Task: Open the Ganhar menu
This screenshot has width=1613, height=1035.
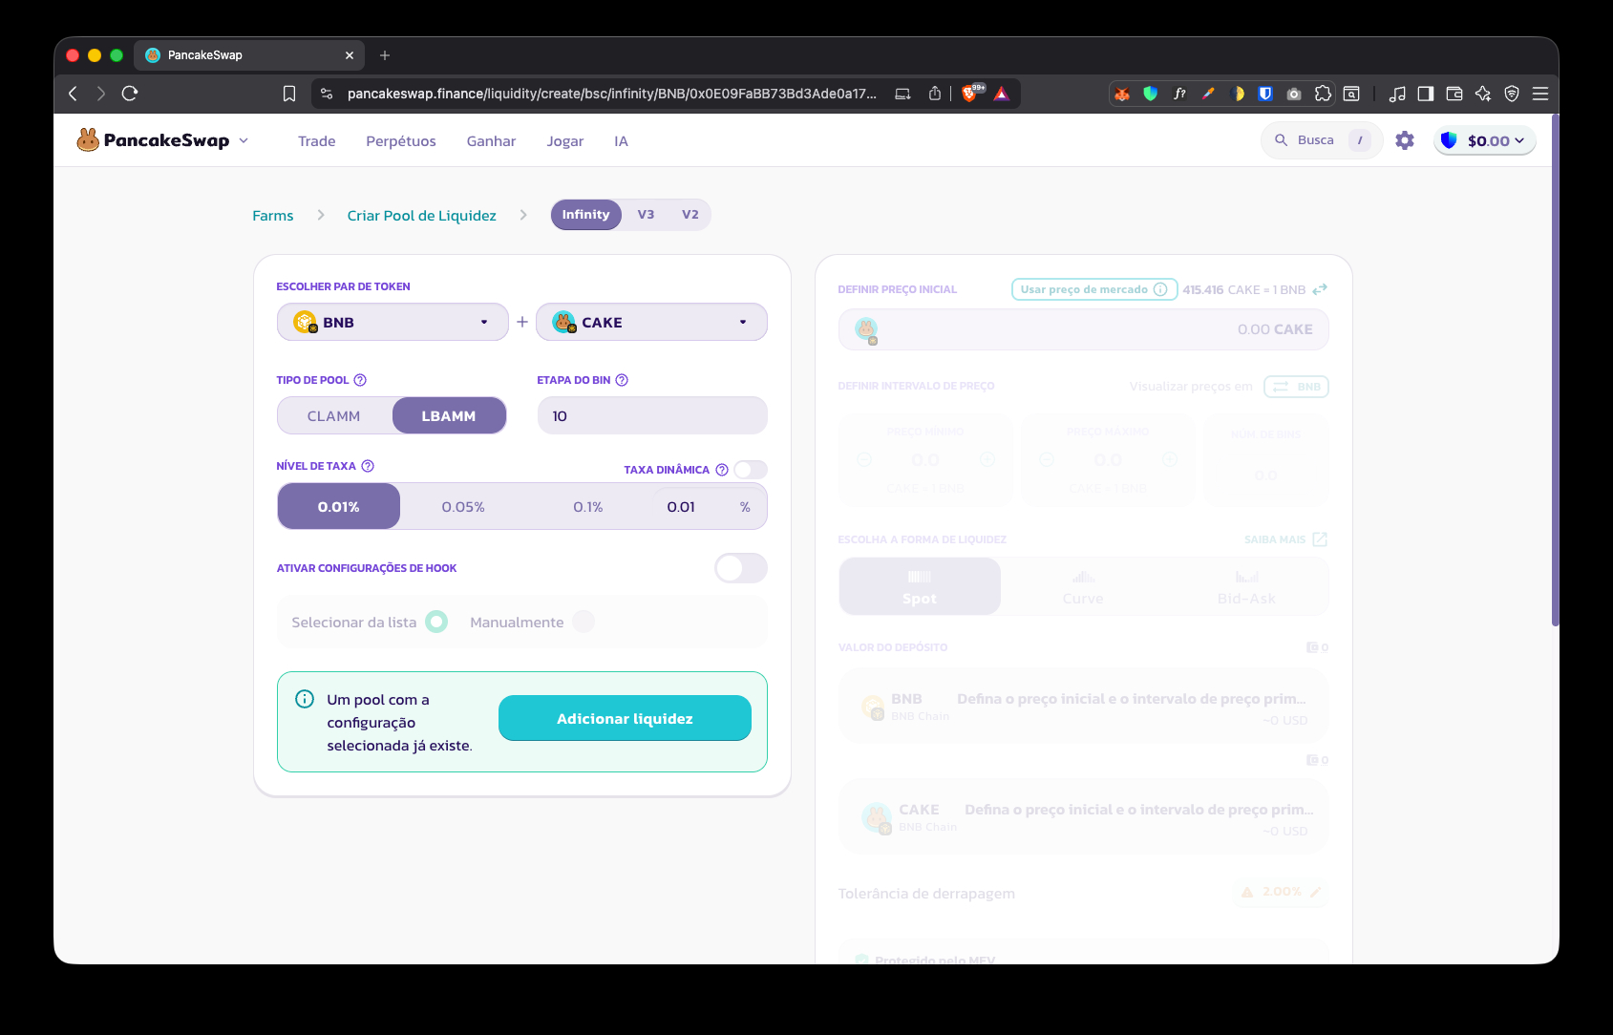Action: click(x=491, y=141)
